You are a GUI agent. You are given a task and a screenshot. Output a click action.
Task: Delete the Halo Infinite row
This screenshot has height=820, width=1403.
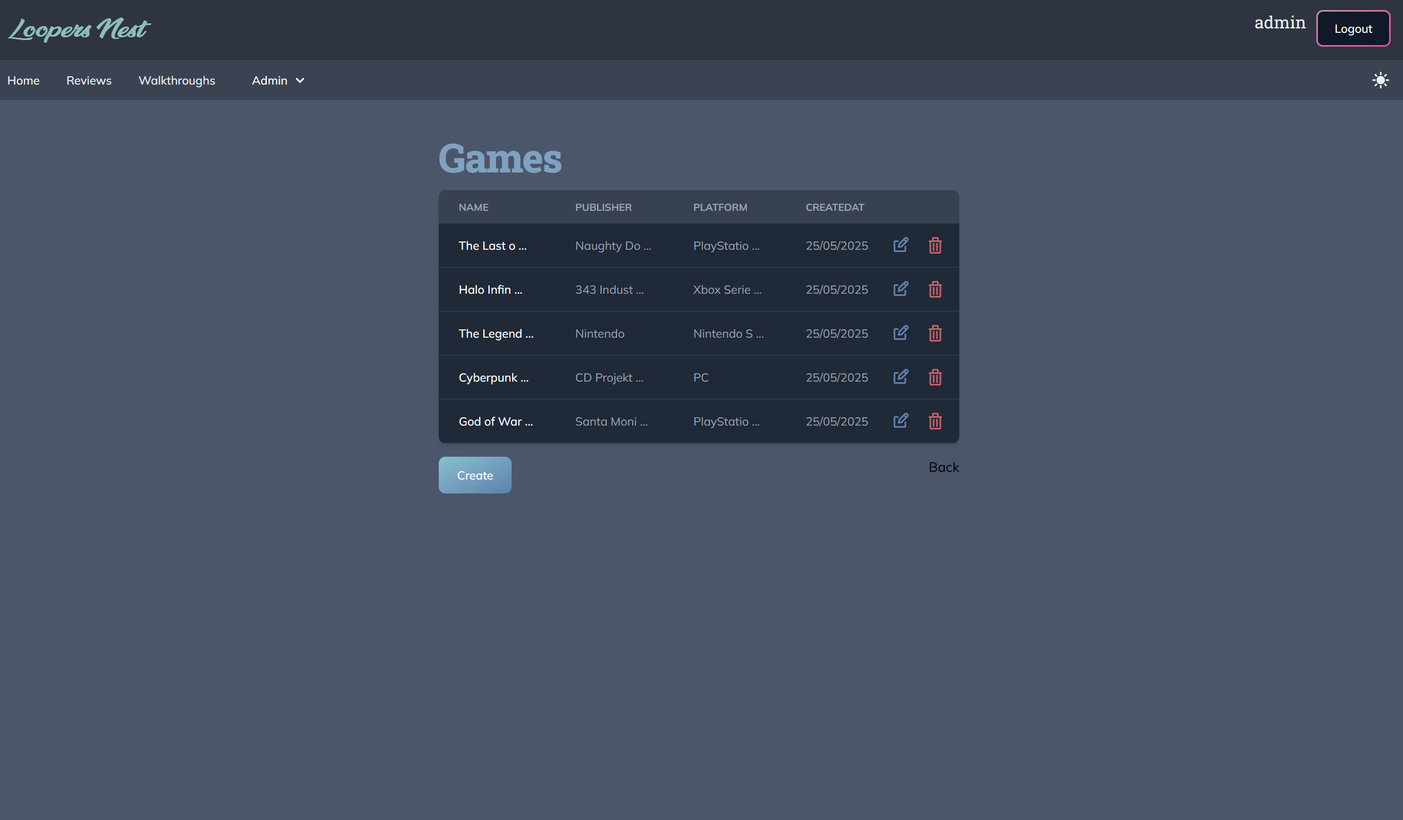click(935, 289)
